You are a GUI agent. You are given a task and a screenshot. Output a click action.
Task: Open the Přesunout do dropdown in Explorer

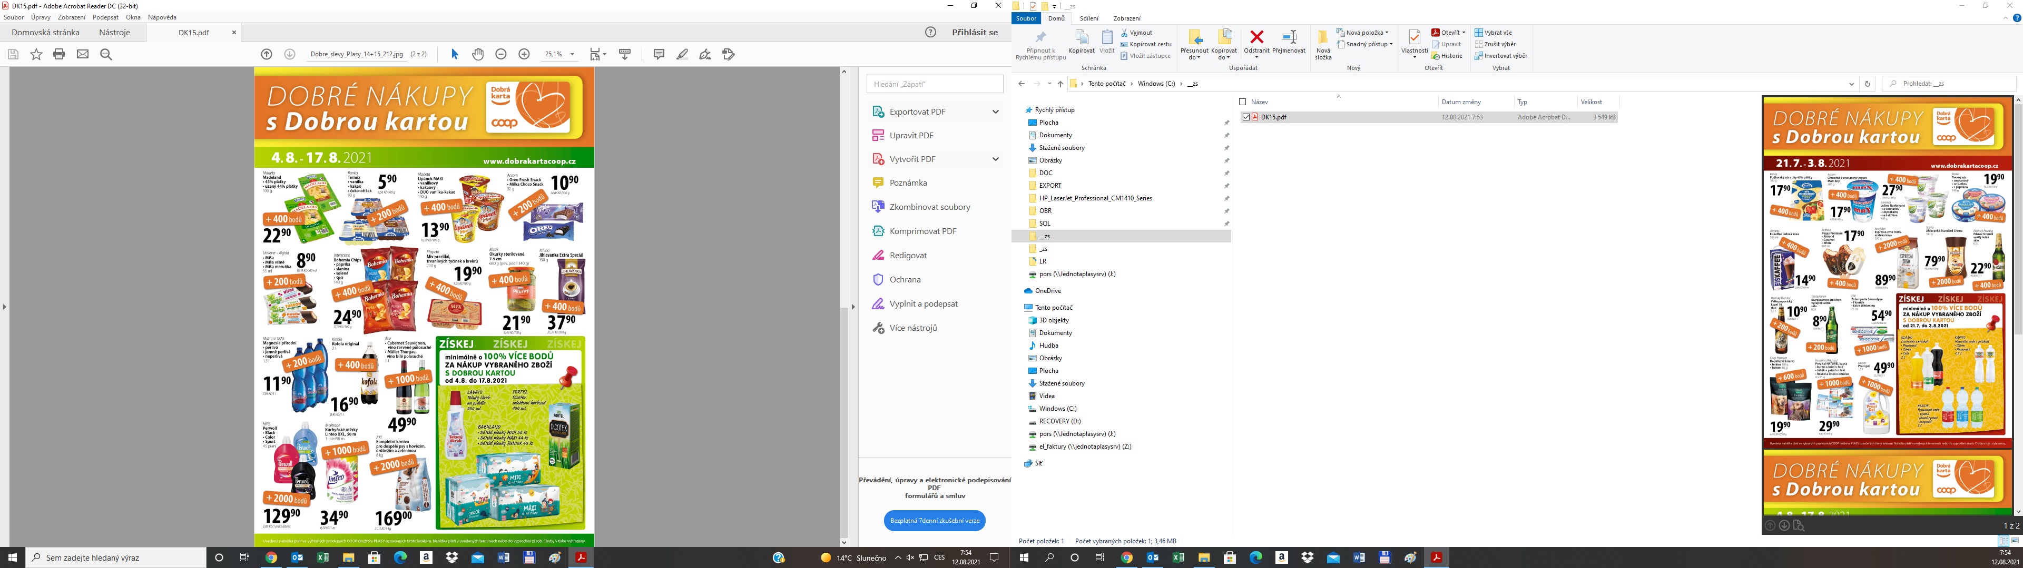click(x=1194, y=45)
